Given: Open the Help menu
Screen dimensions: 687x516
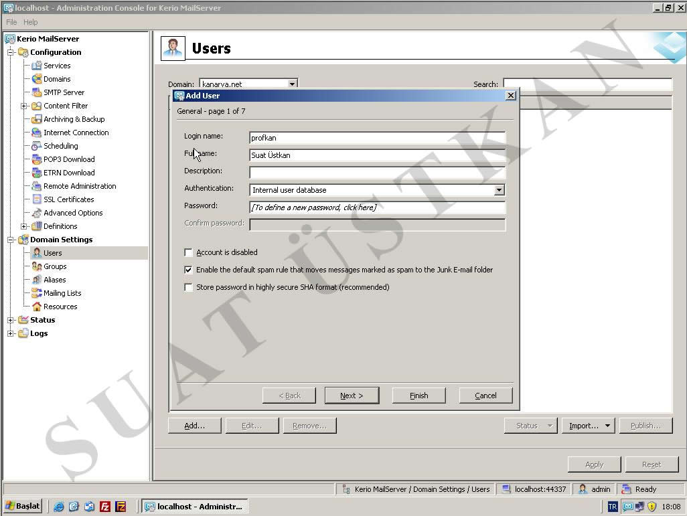Looking at the screenshot, I should click(x=30, y=22).
